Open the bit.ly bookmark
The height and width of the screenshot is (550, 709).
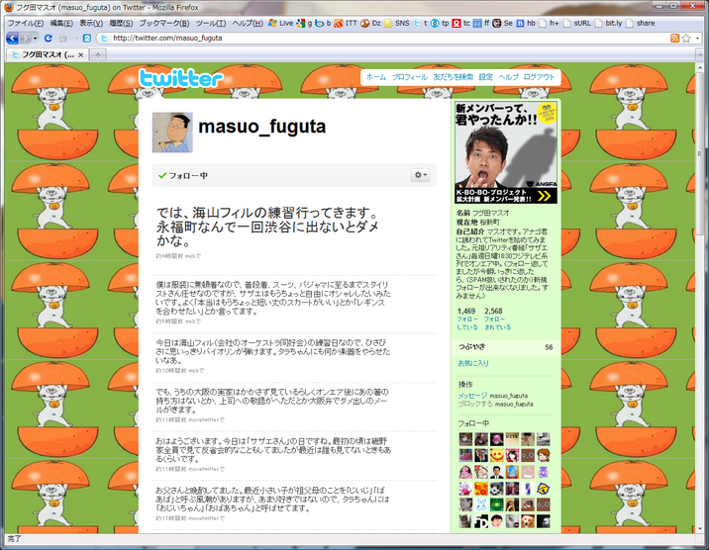point(609,23)
